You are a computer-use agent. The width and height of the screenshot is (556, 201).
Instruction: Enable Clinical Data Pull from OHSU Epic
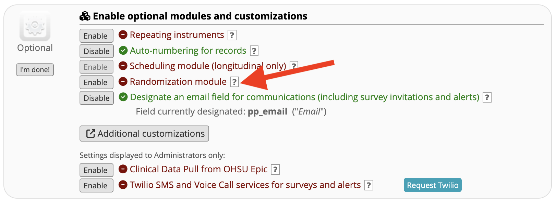(96, 170)
